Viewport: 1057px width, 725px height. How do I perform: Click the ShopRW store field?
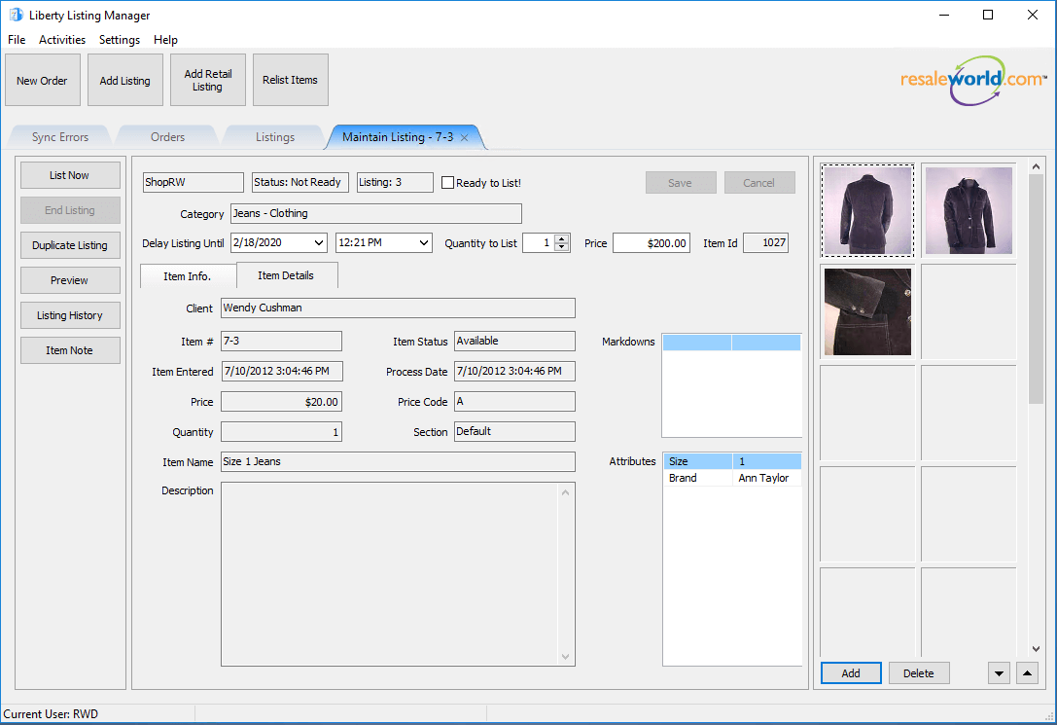(194, 183)
